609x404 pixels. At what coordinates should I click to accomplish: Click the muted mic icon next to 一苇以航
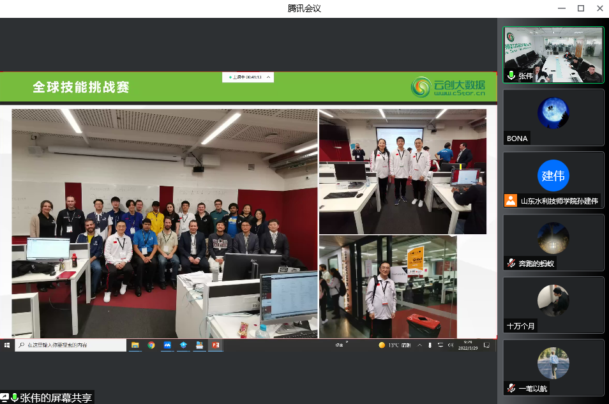tap(511, 388)
